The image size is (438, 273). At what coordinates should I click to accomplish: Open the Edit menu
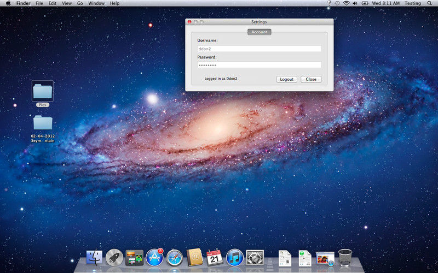pyautogui.click(x=52, y=3)
